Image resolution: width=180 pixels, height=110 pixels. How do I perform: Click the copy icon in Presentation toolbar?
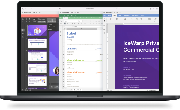pyautogui.click(x=26, y=19)
